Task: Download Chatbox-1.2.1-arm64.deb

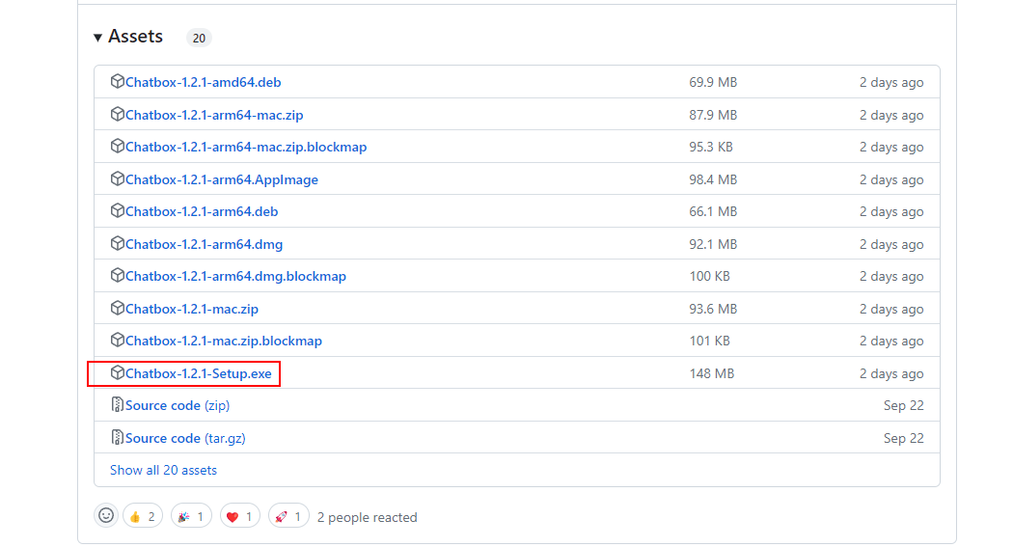Action: coord(202,211)
